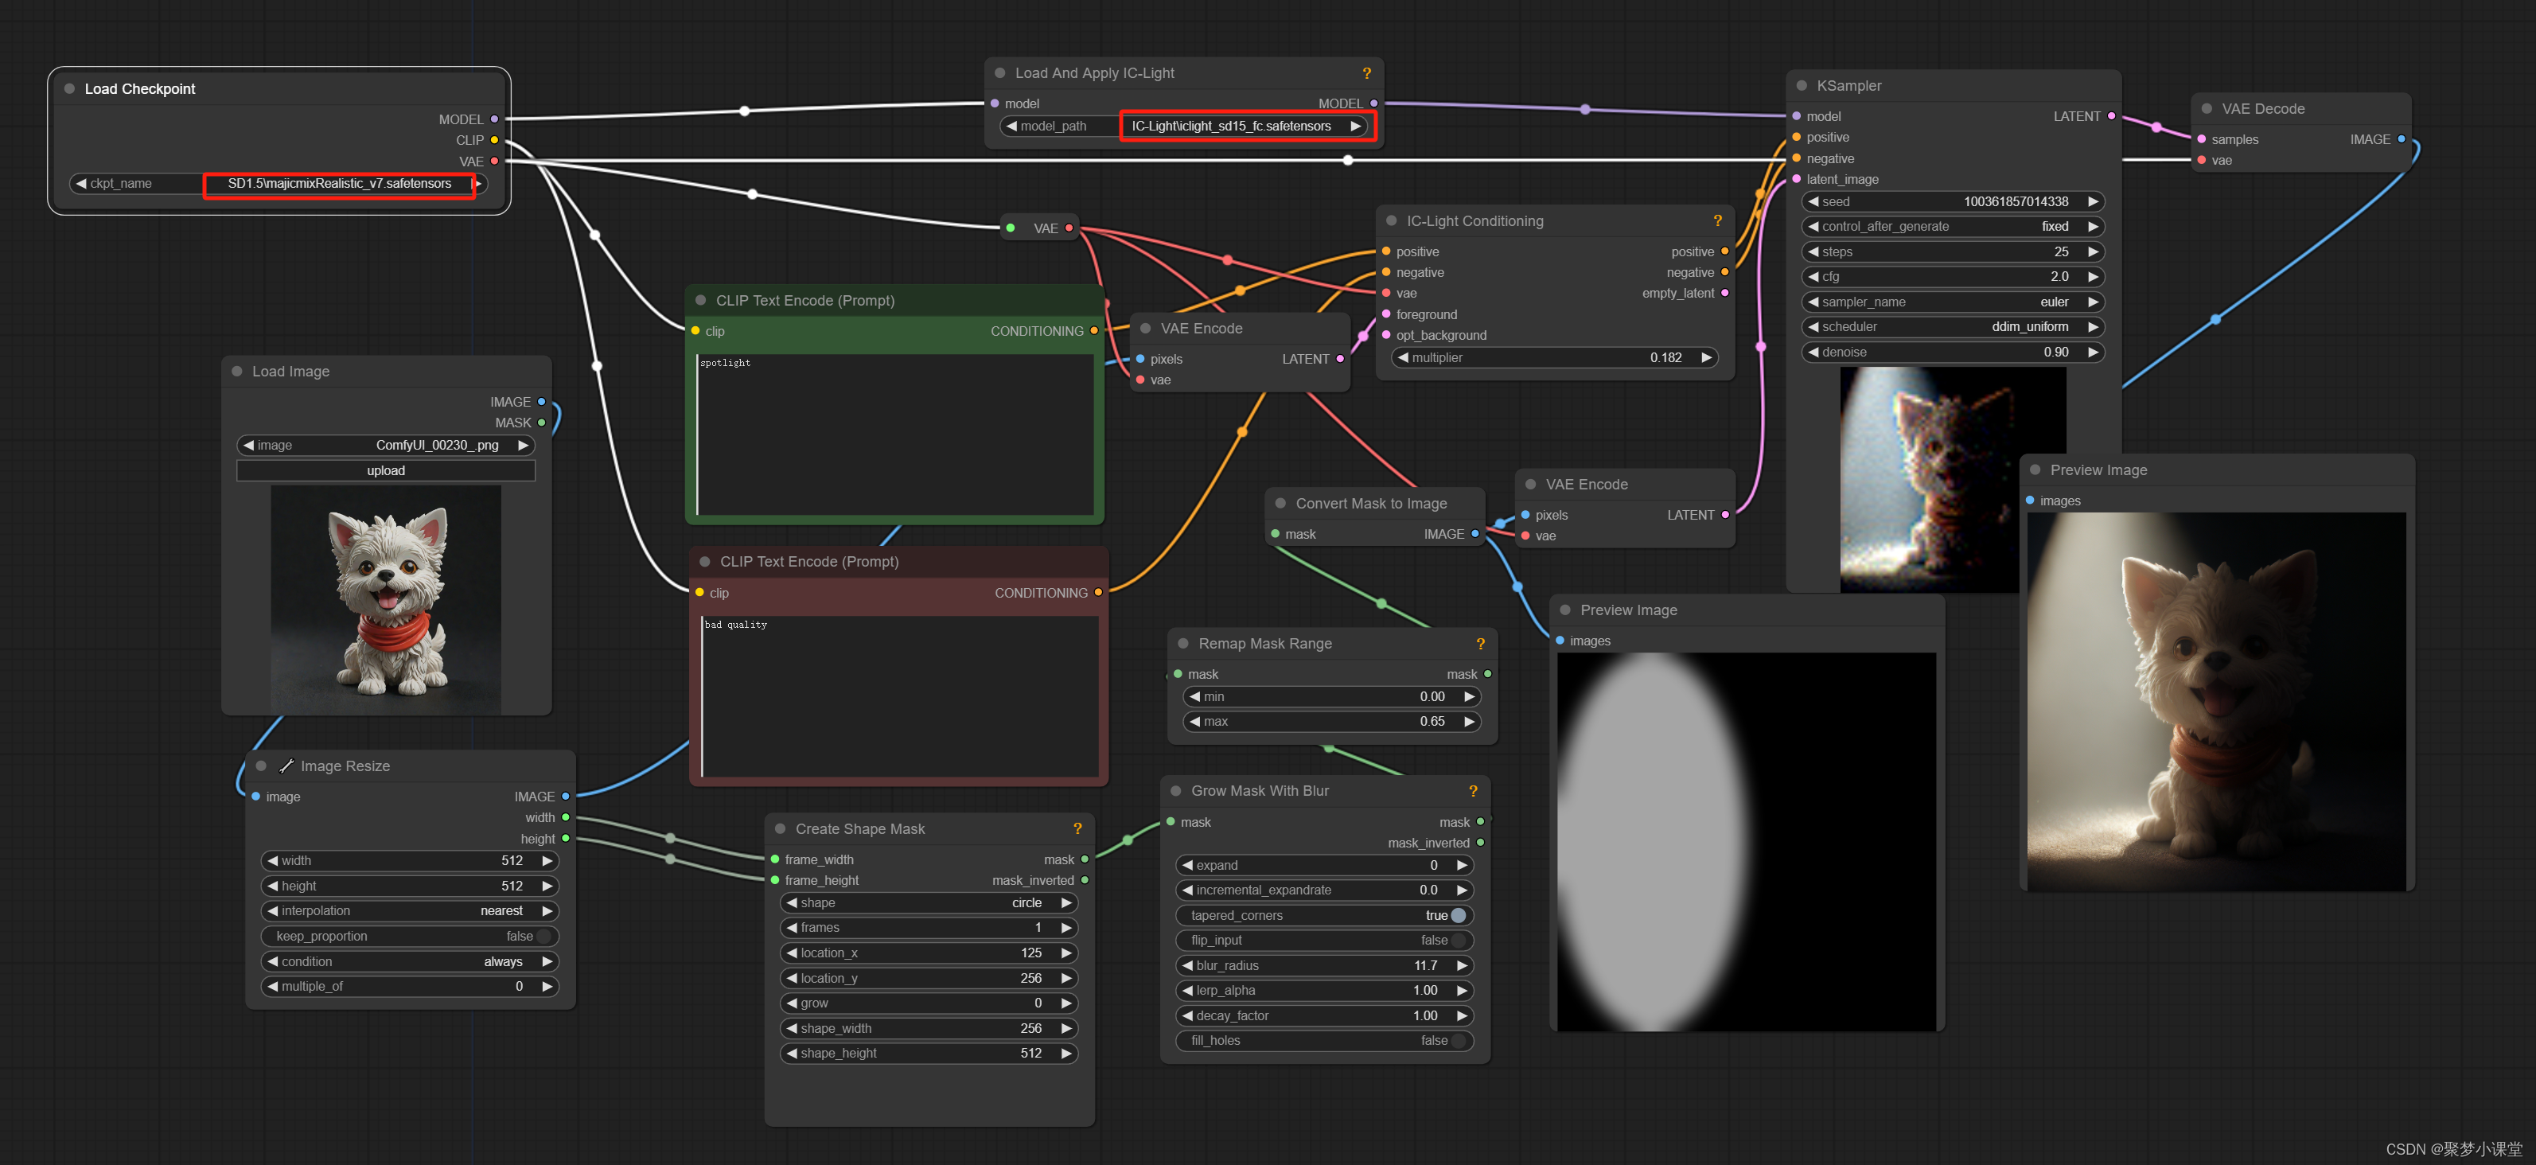The height and width of the screenshot is (1165, 2536).
Task: Click Grow Mask With Blur help icon
Action: pos(1473,791)
